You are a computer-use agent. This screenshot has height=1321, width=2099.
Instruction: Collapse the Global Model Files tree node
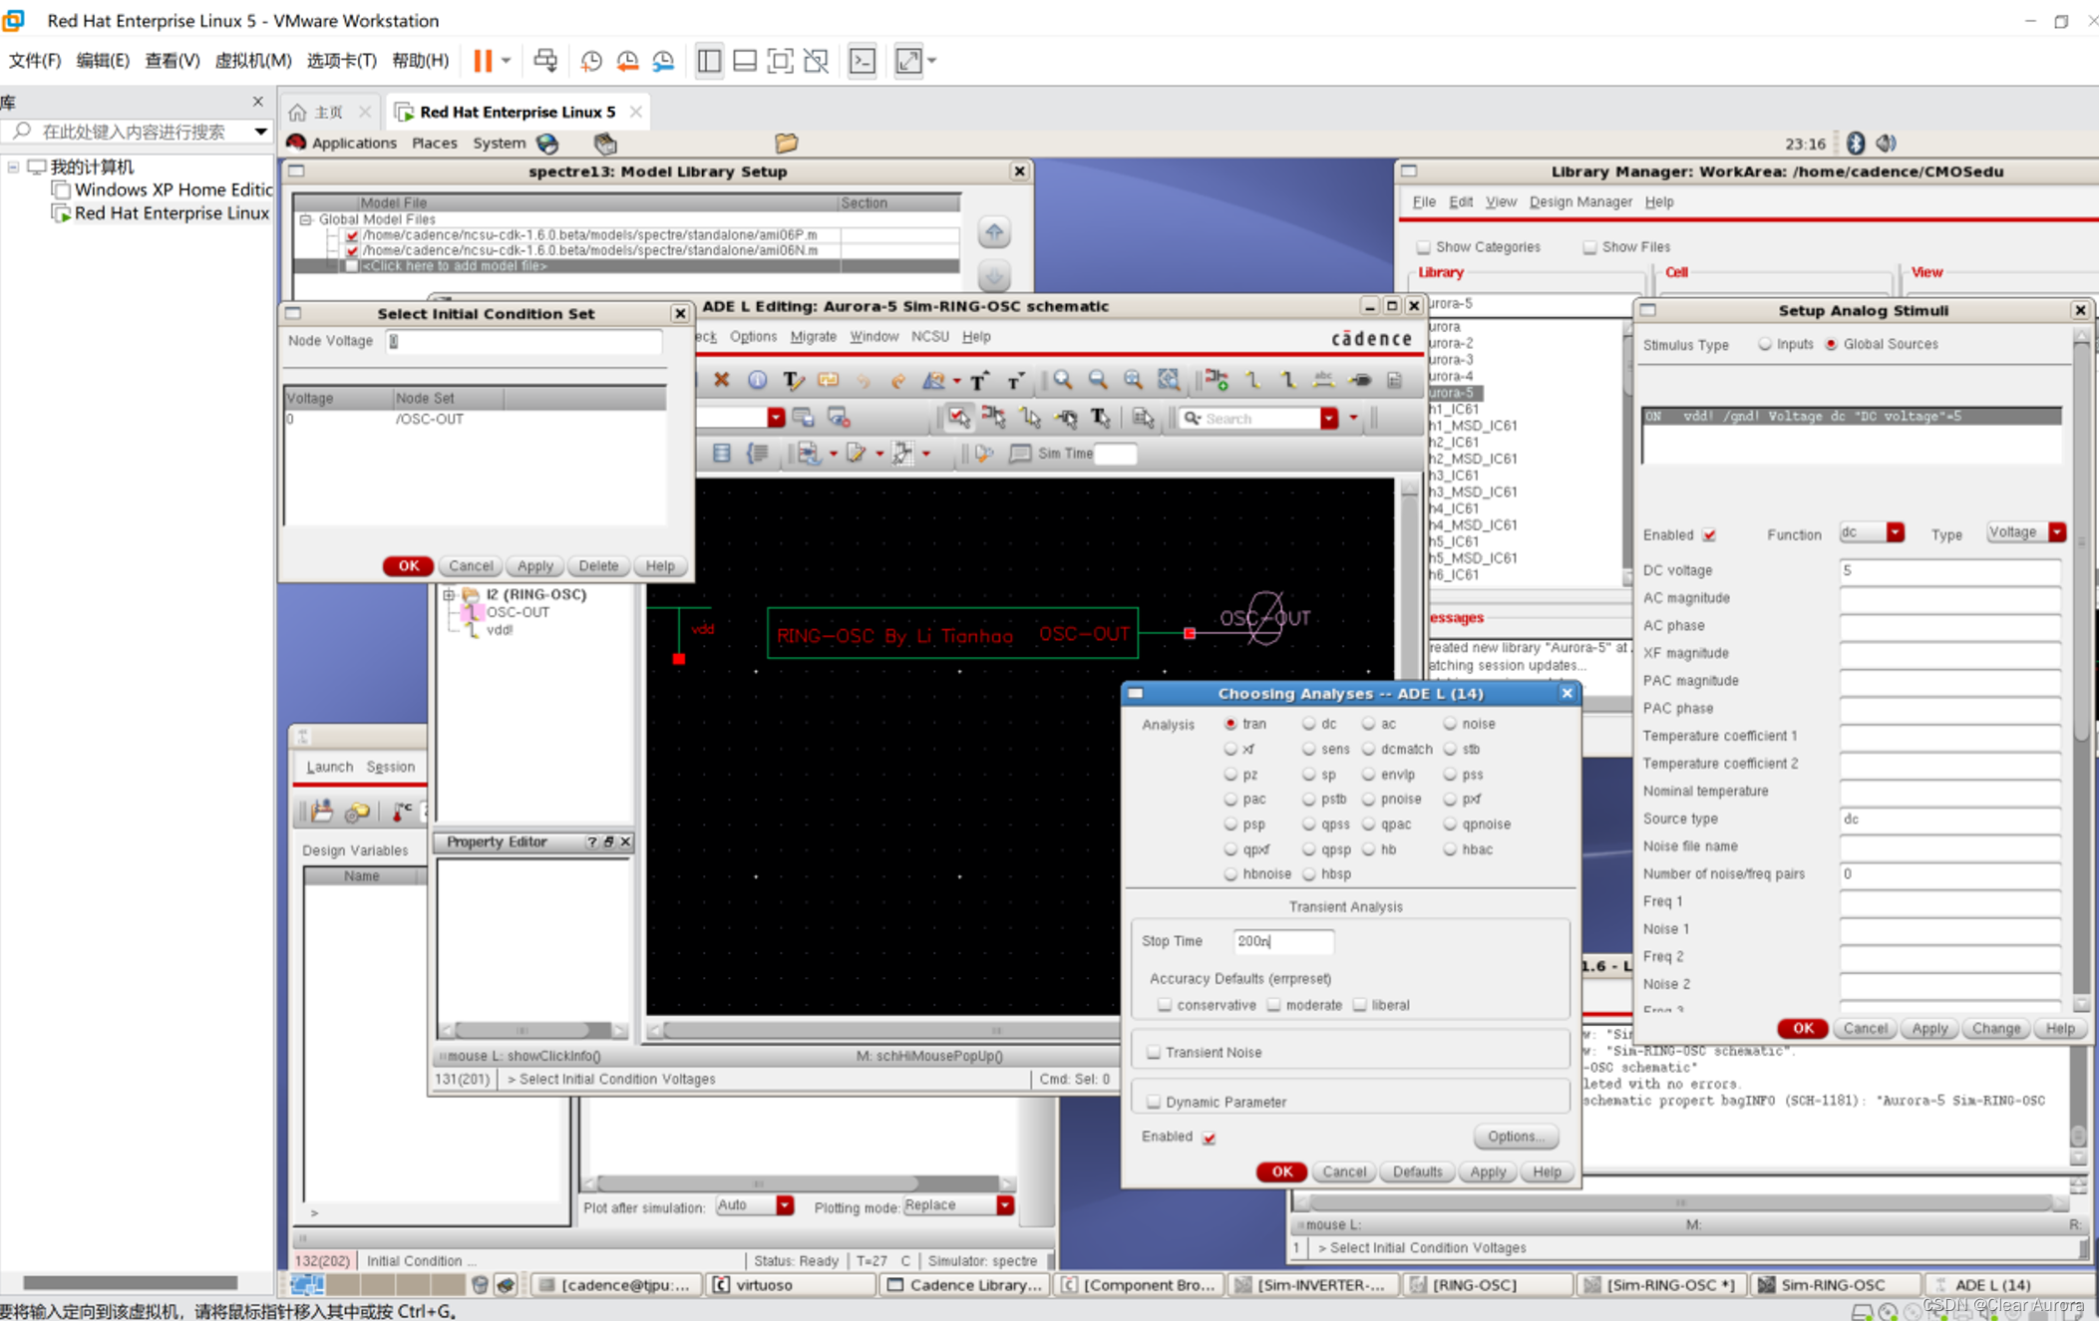pos(306,219)
